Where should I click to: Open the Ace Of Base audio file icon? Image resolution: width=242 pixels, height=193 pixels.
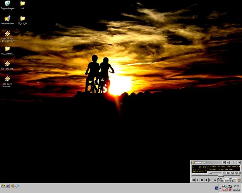[7, 34]
